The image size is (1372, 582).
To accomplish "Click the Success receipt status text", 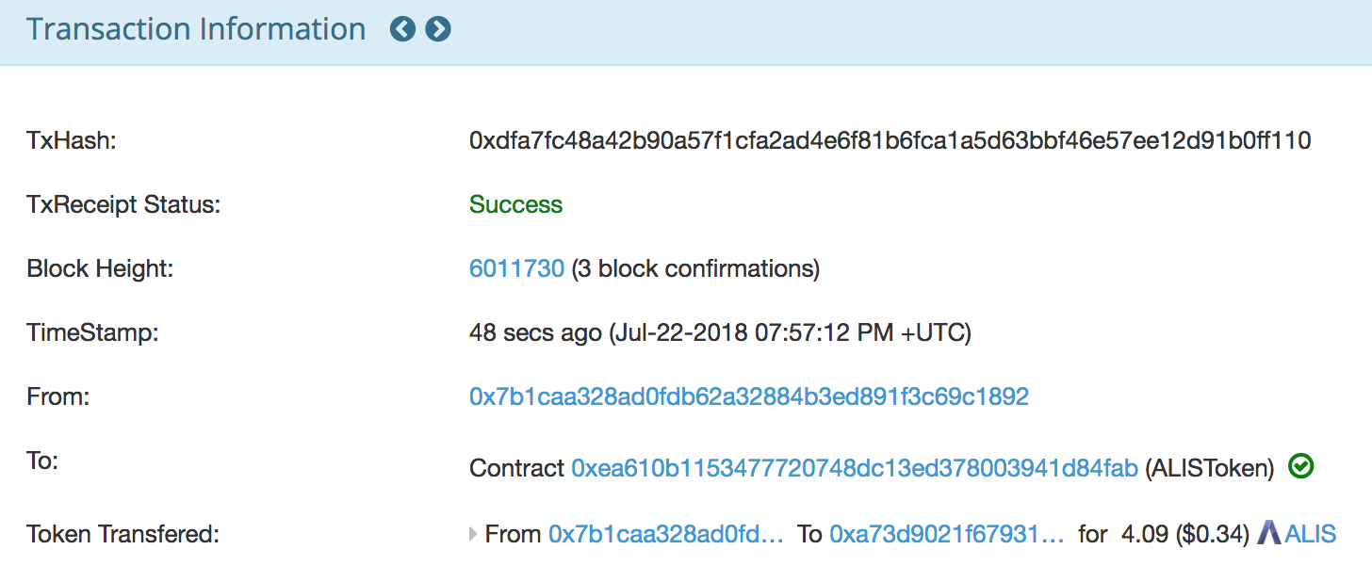I will (x=515, y=205).
